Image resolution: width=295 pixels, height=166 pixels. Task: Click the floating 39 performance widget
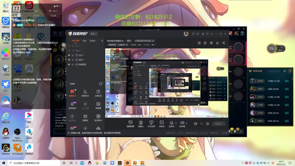(276, 49)
